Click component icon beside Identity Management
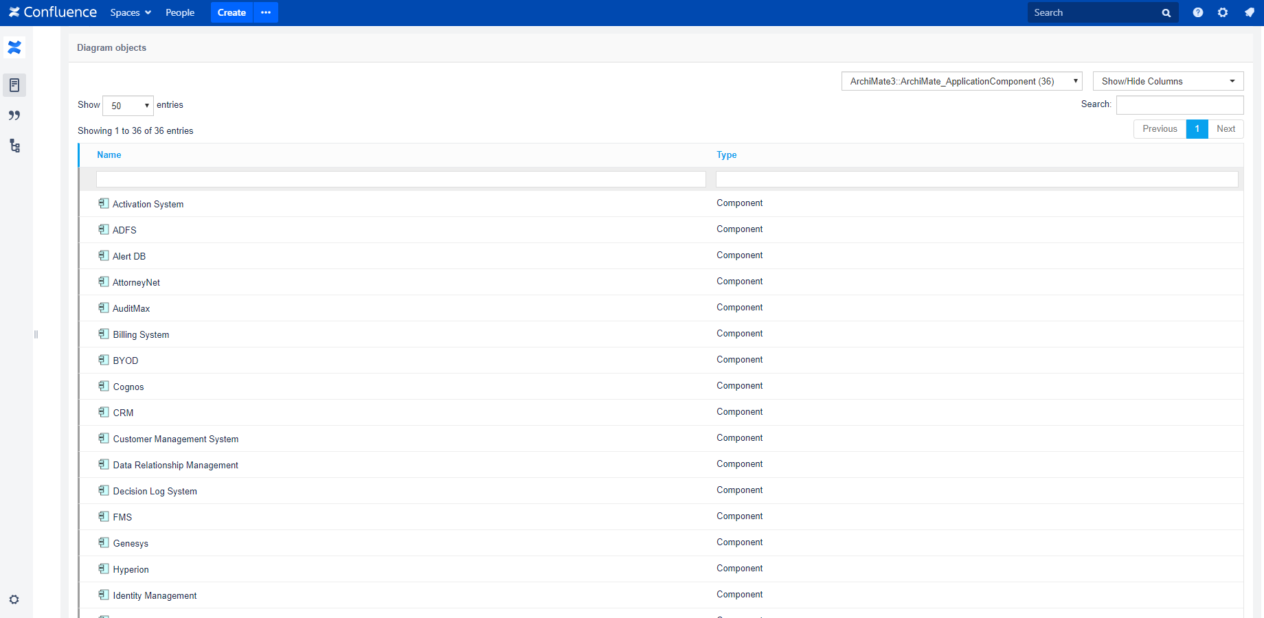This screenshot has height=618, width=1264. (104, 595)
